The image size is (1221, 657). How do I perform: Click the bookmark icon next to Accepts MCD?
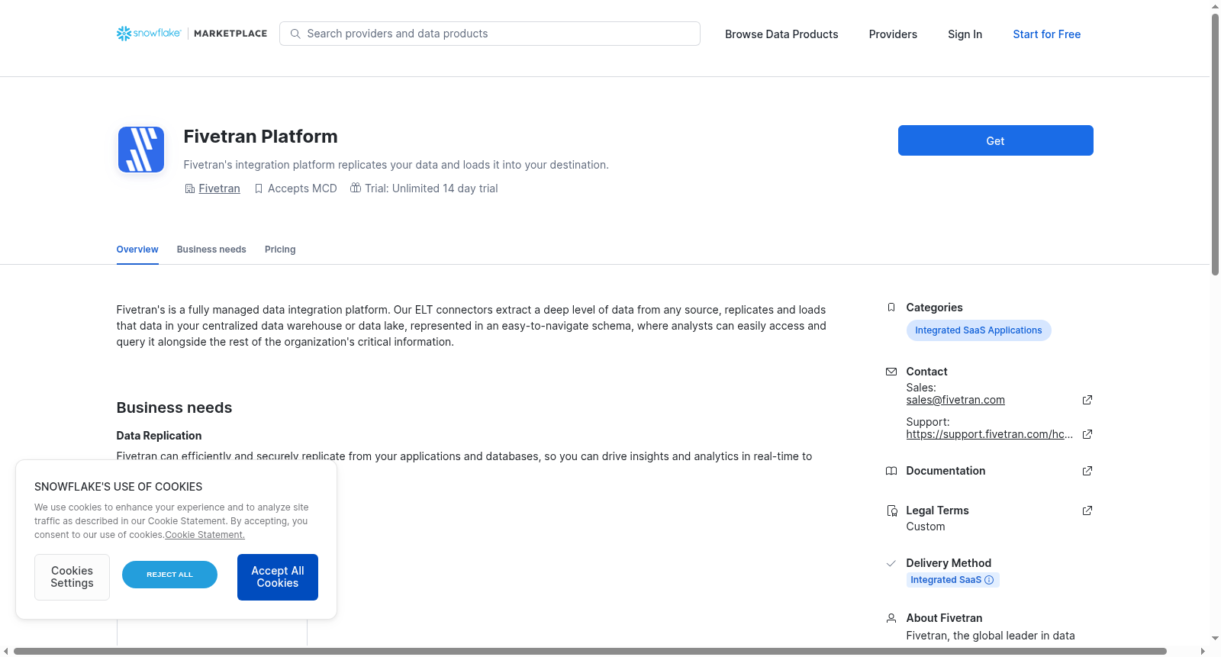point(259,188)
